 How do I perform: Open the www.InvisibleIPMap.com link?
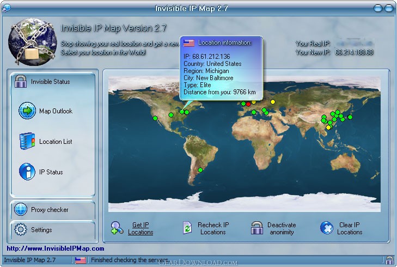[56, 248]
